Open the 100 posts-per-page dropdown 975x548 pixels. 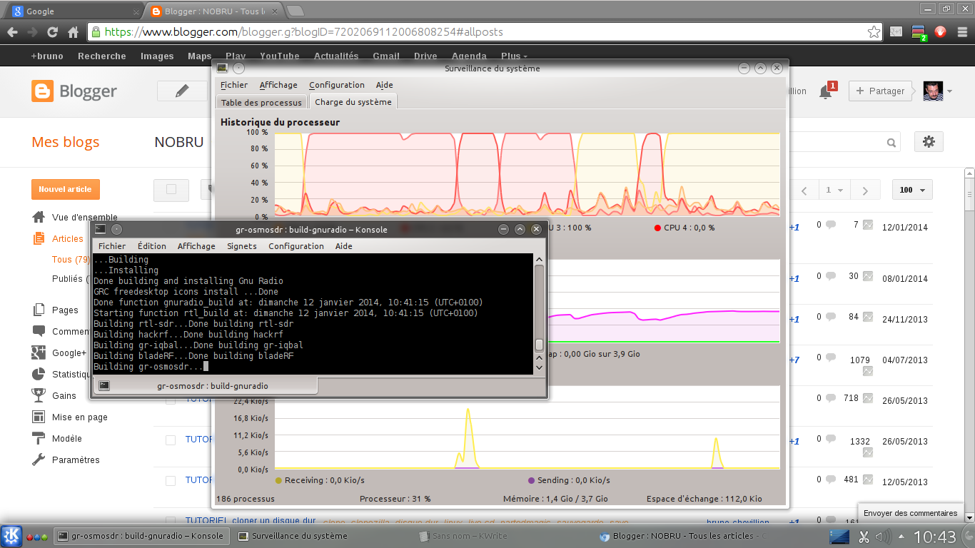point(911,190)
